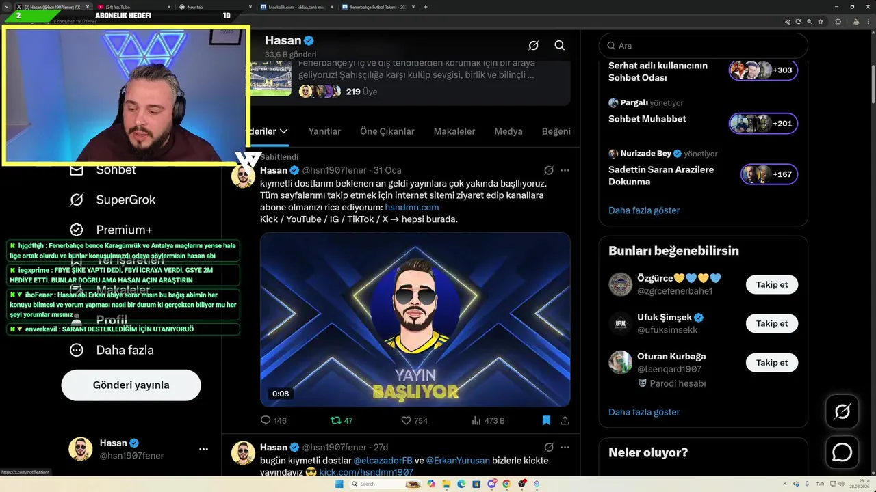Click the 33,6 B gönderi count text

291,55
